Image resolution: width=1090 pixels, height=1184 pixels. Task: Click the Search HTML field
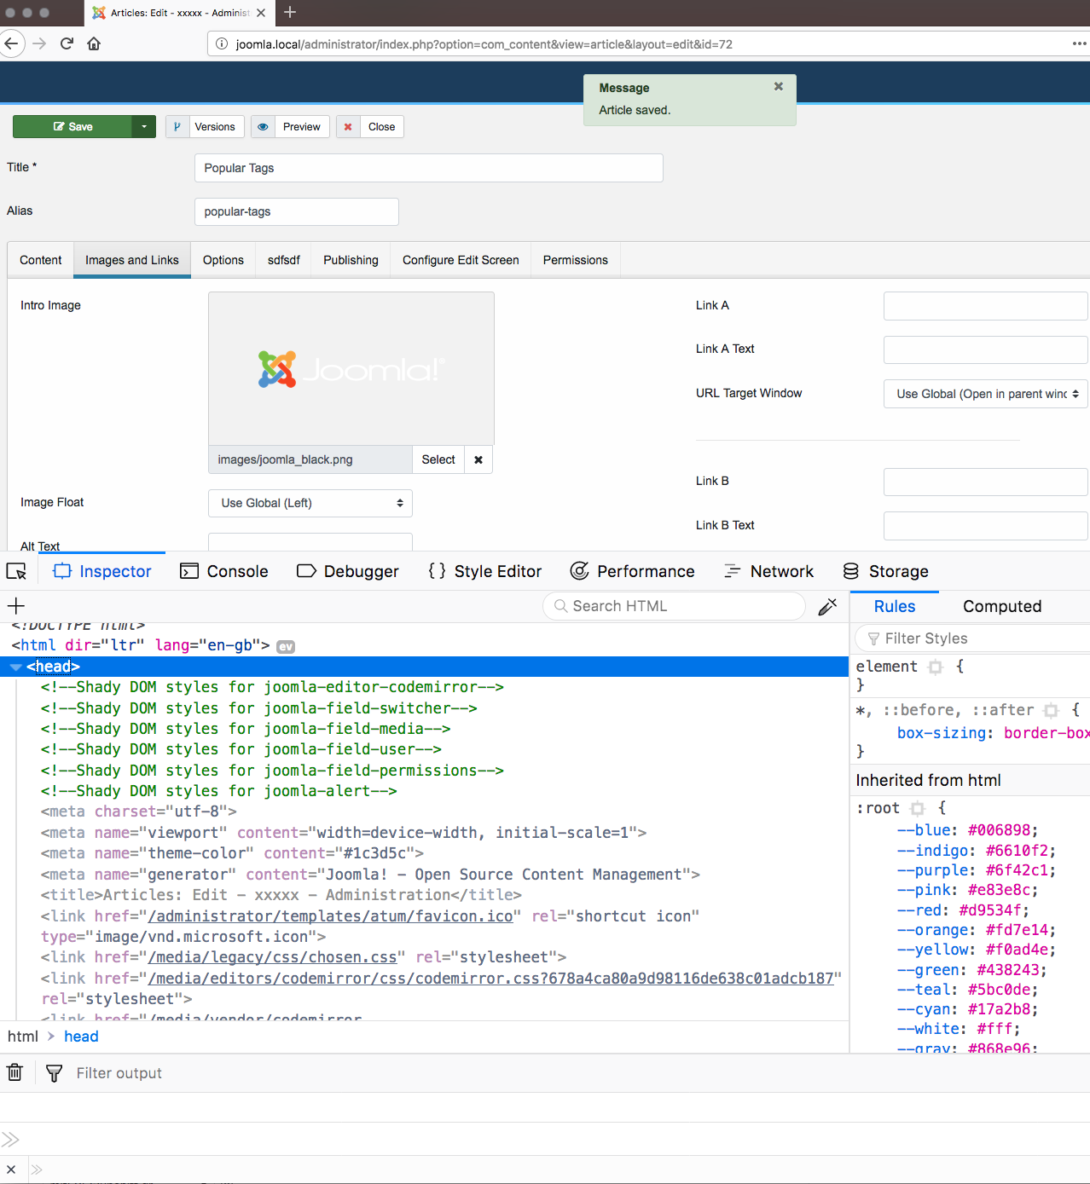(x=674, y=606)
